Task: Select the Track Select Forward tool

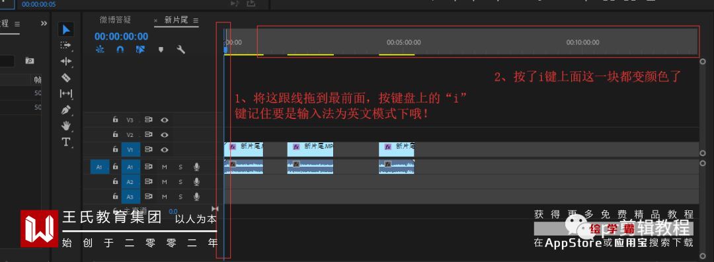Action: coord(66,46)
